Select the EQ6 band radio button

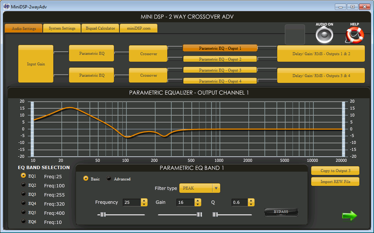(x=23, y=221)
